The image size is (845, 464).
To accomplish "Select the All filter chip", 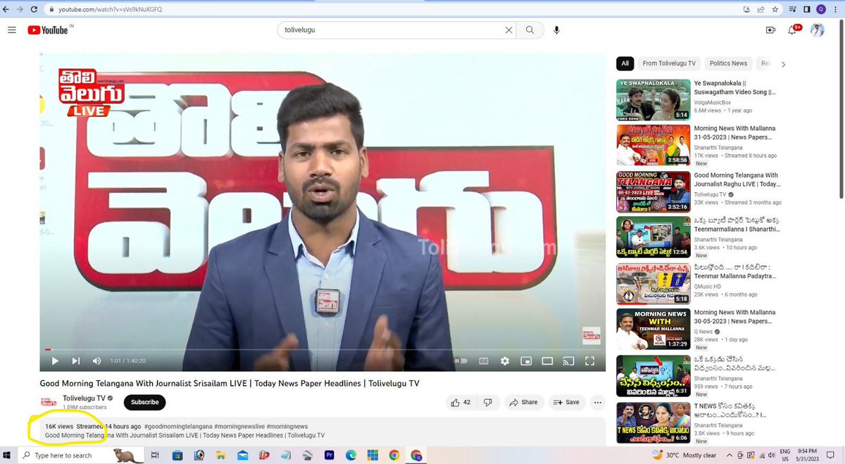I will tap(625, 63).
